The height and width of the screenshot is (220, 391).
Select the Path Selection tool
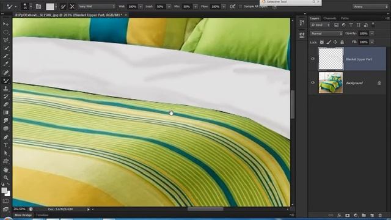click(5, 153)
